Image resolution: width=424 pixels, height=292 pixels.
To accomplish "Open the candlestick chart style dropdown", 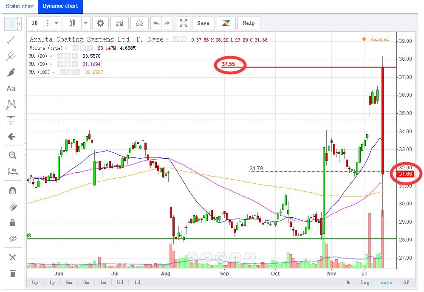I will coord(85,23).
